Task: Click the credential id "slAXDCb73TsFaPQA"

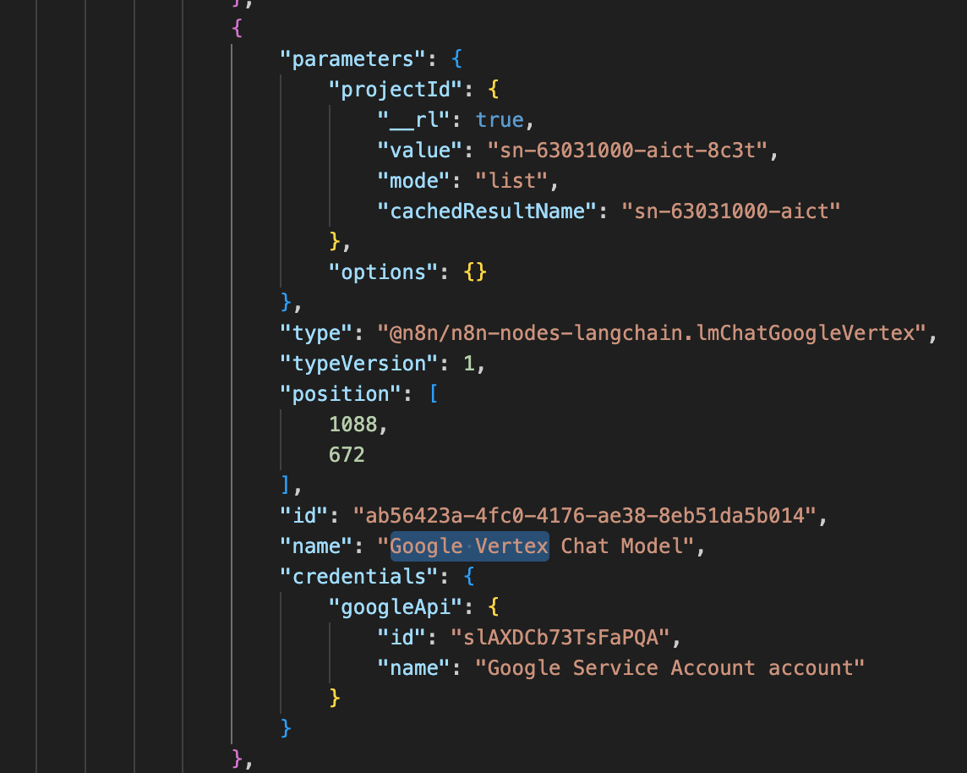Action: tap(560, 638)
